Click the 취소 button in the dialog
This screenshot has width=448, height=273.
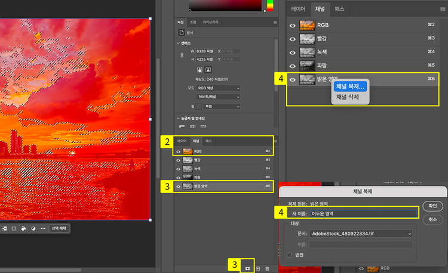pyautogui.click(x=432, y=219)
